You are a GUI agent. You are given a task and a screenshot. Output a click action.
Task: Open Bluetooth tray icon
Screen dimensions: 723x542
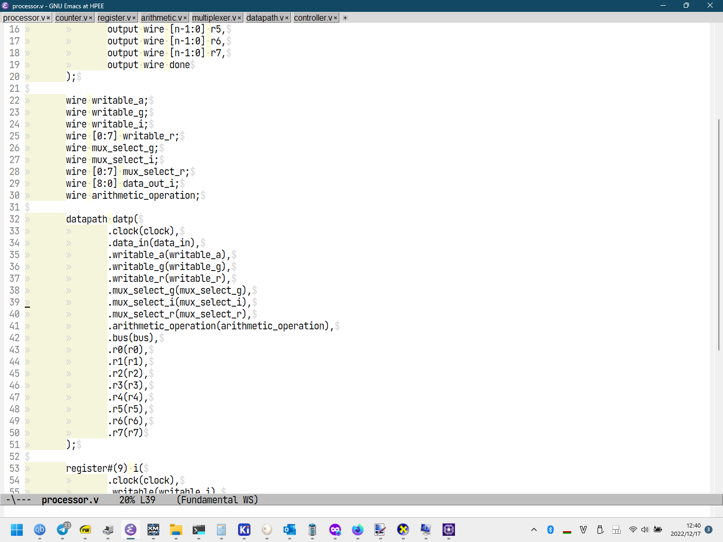551,530
